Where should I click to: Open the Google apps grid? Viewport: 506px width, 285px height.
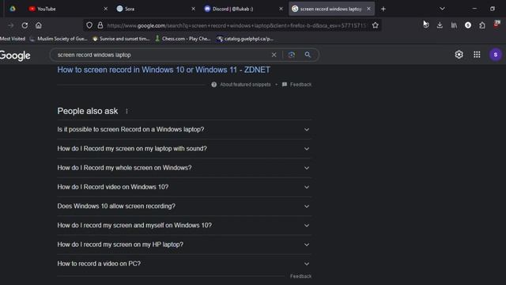tap(477, 55)
